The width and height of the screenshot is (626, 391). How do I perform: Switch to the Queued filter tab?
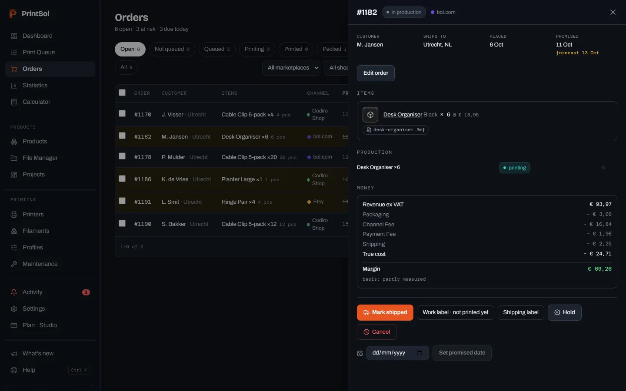click(x=217, y=49)
